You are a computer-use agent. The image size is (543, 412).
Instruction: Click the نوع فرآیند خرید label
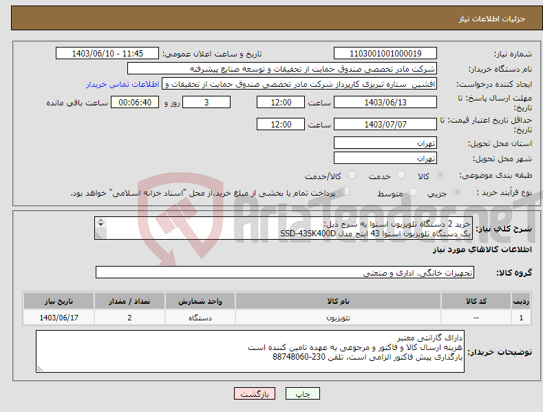tap(504, 192)
